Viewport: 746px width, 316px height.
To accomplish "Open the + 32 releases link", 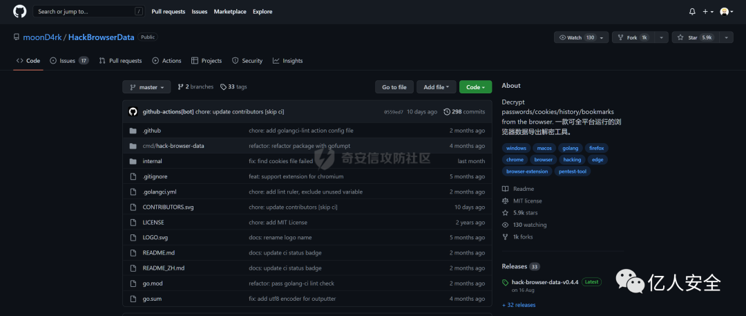I will (x=519, y=304).
